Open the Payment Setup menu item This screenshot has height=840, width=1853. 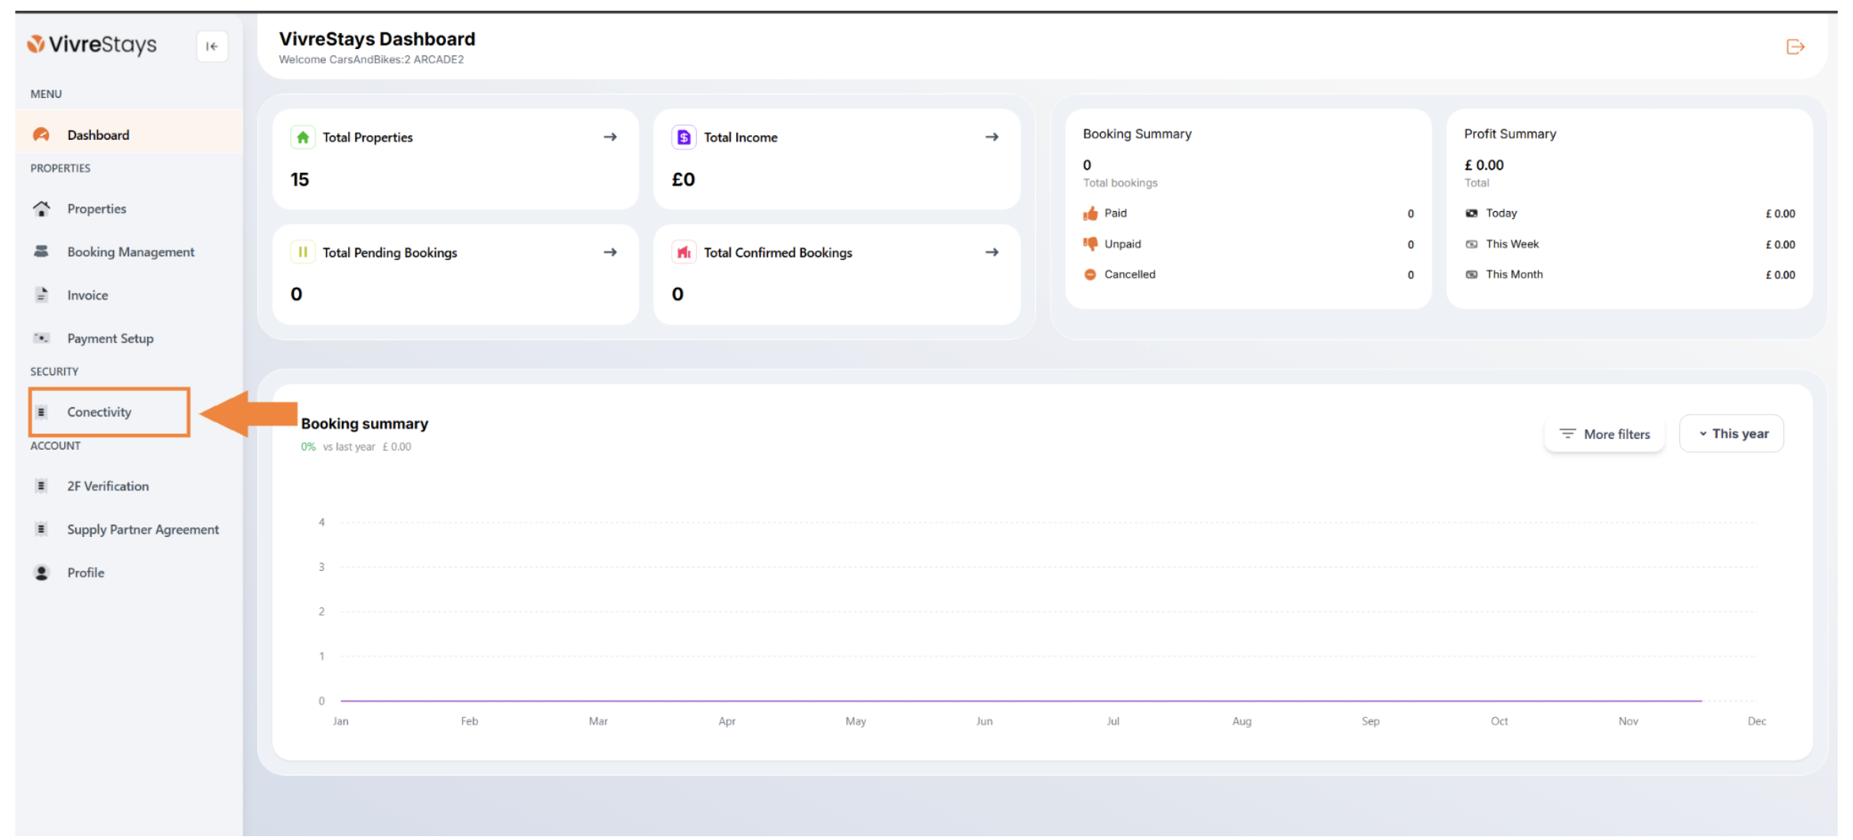tap(110, 338)
